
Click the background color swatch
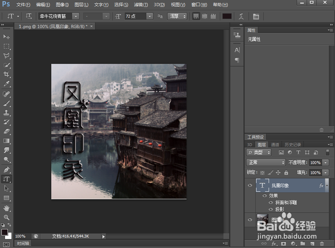tap(9, 237)
